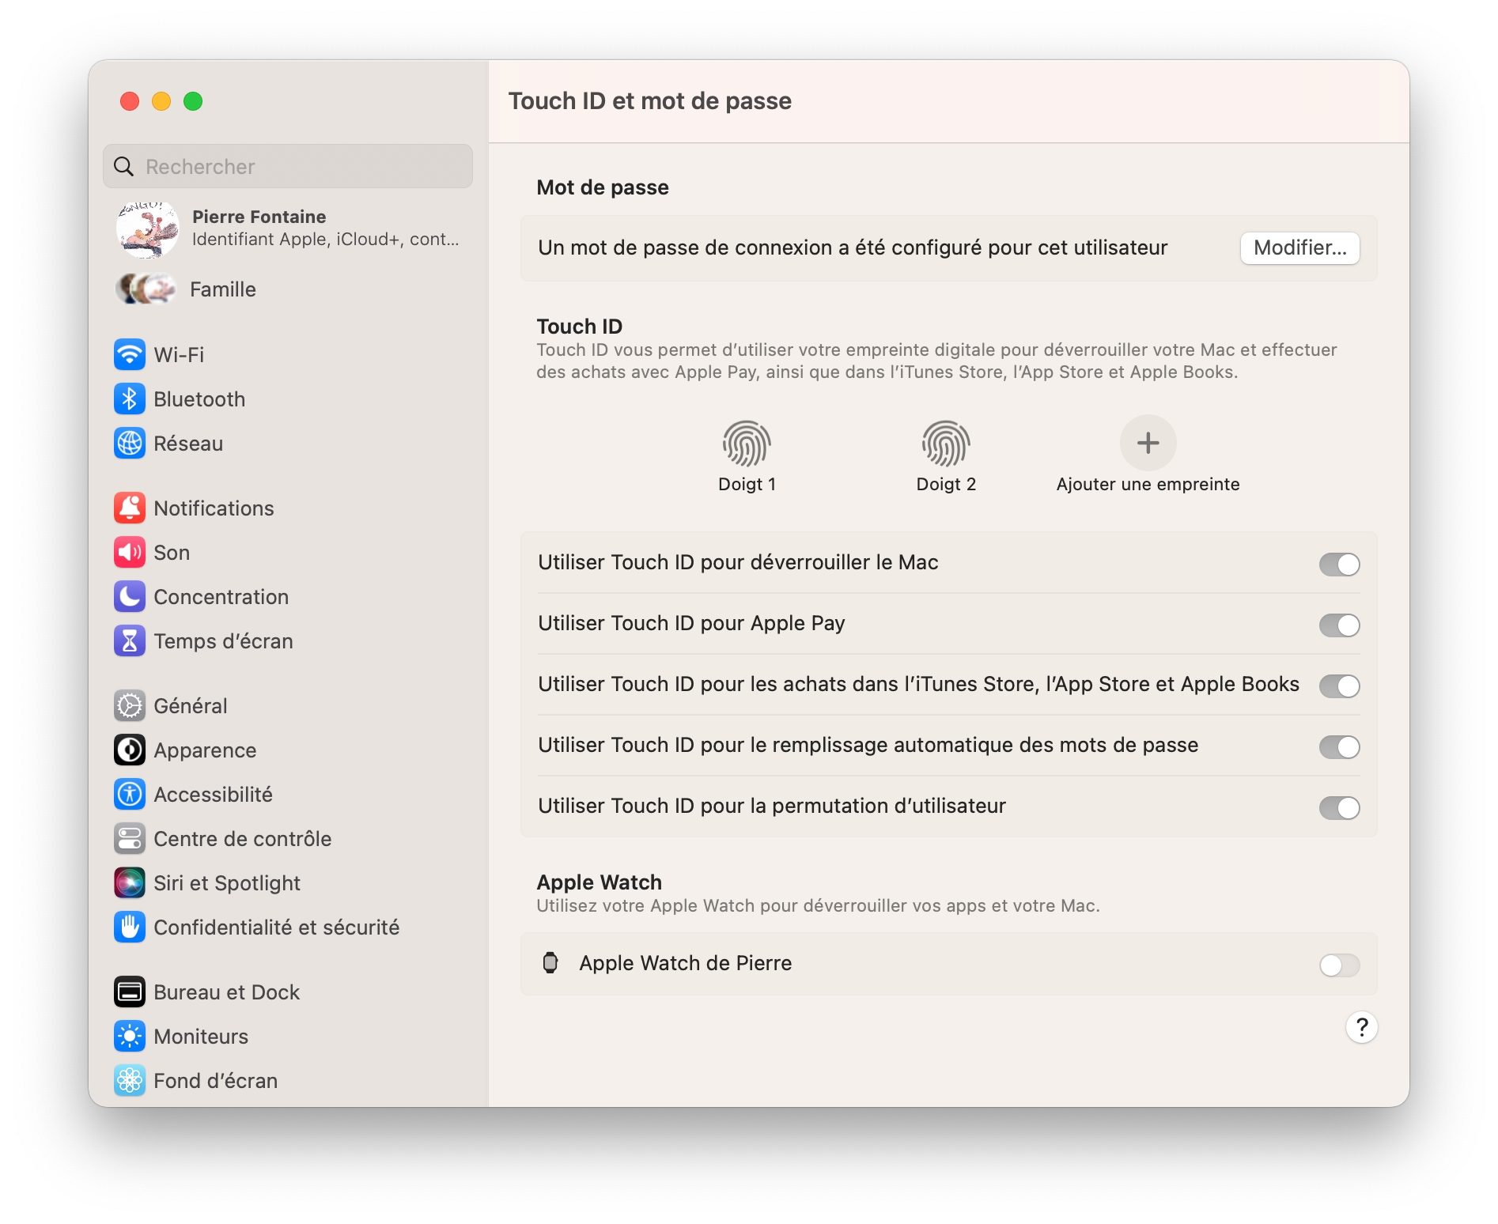Click the Apple Watch device icon

pyautogui.click(x=550, y=962)
